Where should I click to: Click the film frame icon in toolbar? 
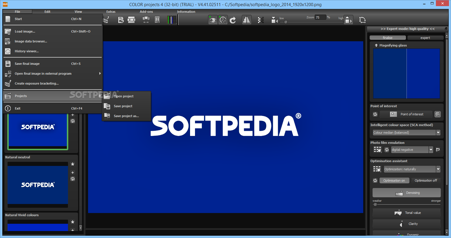pyautogui.click(x=131, y=20)
